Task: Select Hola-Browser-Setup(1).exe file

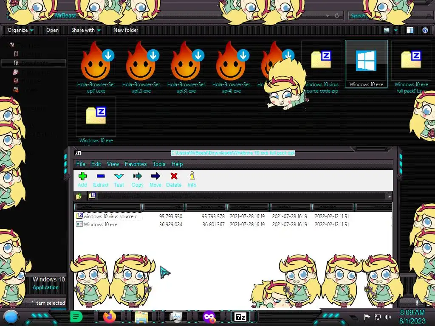Action: coord(96,67)
